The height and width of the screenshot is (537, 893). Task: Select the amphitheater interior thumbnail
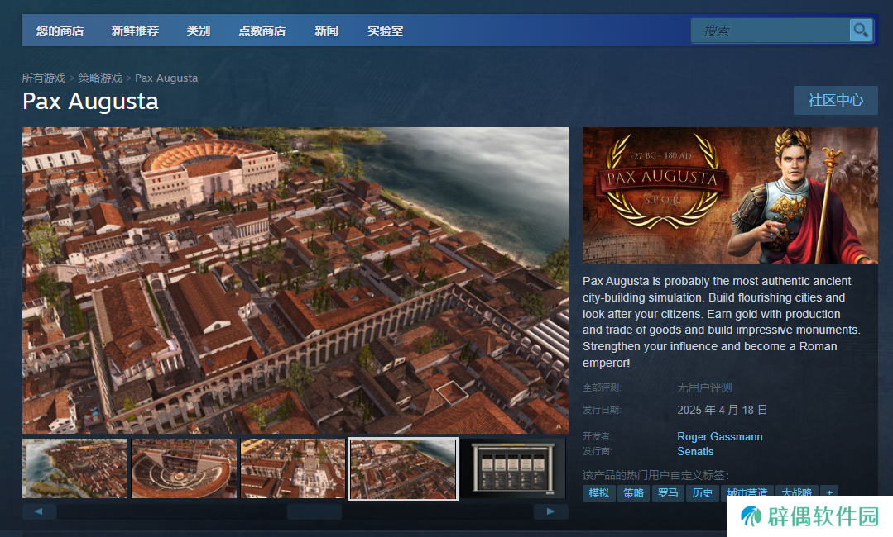click(184, 468)
